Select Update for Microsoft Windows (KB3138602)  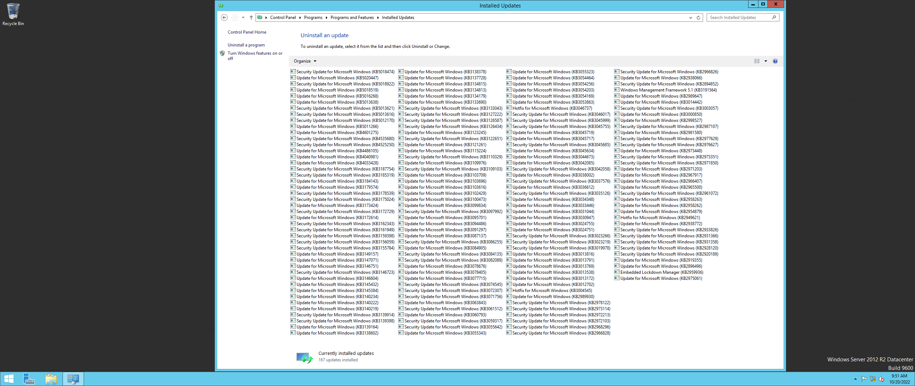(x=334, y=333)
